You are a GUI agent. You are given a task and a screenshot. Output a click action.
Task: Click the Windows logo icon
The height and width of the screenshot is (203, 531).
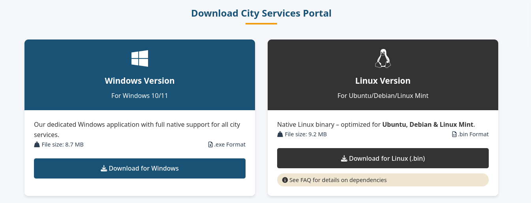pyautogui.click(x=140, y=58)
